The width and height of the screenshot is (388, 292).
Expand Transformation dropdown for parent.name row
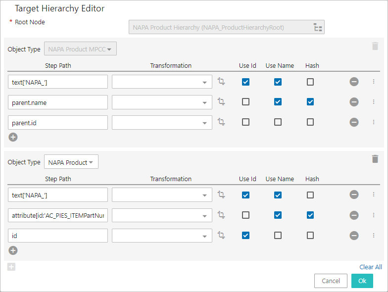click(204, 102)
